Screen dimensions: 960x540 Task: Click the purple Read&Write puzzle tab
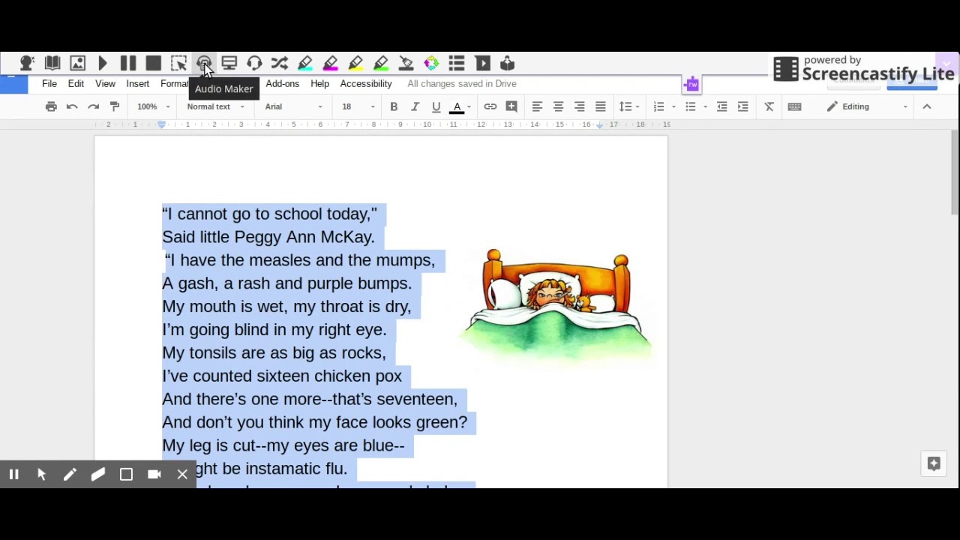691,85
